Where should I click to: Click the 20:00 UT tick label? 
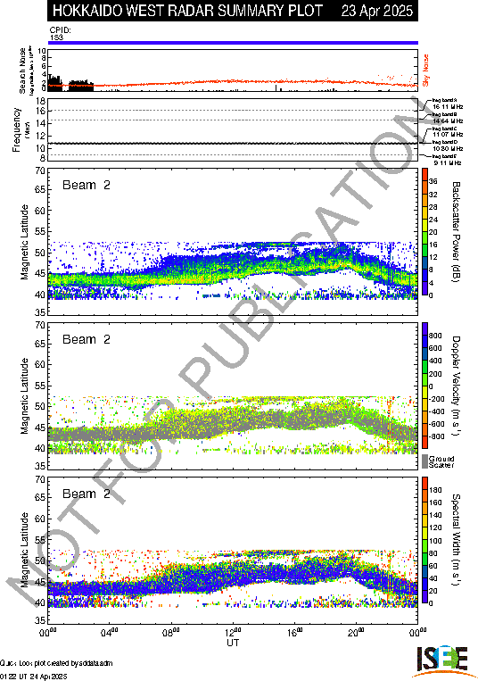pyautogui.click(x=356, y=632)
